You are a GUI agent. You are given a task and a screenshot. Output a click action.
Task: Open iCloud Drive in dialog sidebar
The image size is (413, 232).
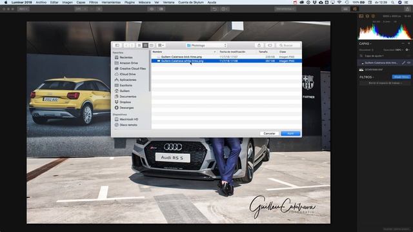(x=128, y=74)
